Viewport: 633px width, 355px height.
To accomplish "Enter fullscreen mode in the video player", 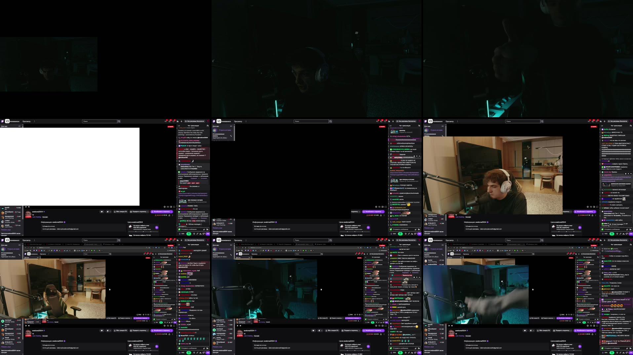I will (x=174, y=207).
